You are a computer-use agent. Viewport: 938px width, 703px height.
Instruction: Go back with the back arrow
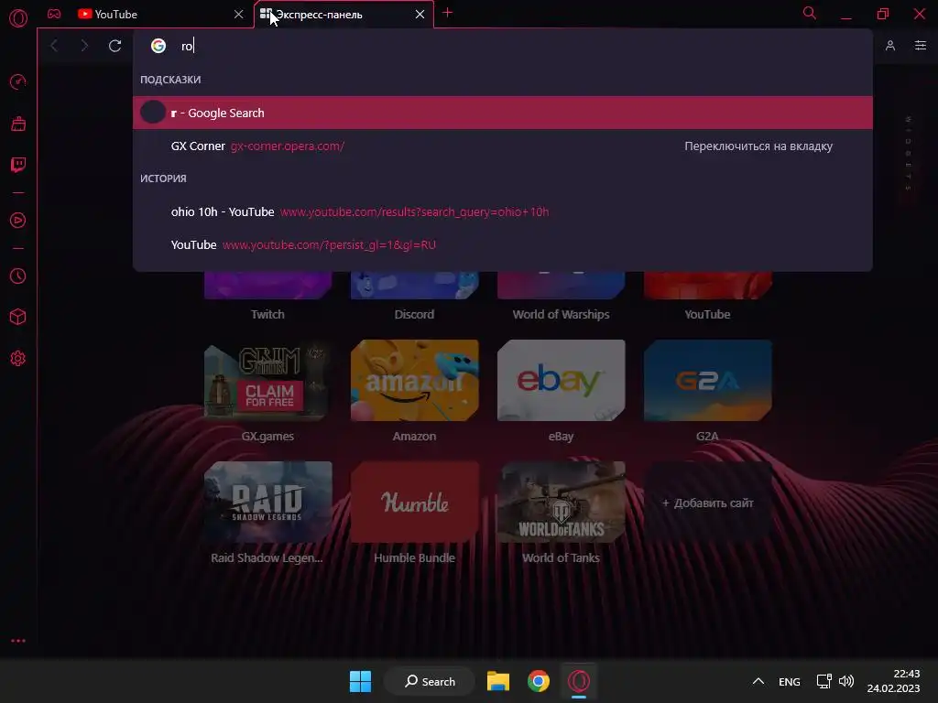click(x=54, y=46)
